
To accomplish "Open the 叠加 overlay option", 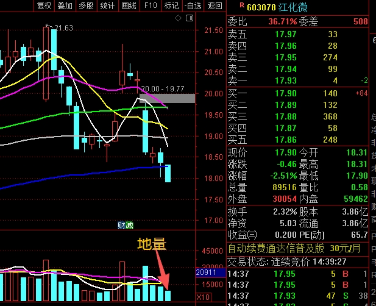I will tap(65, 5).
